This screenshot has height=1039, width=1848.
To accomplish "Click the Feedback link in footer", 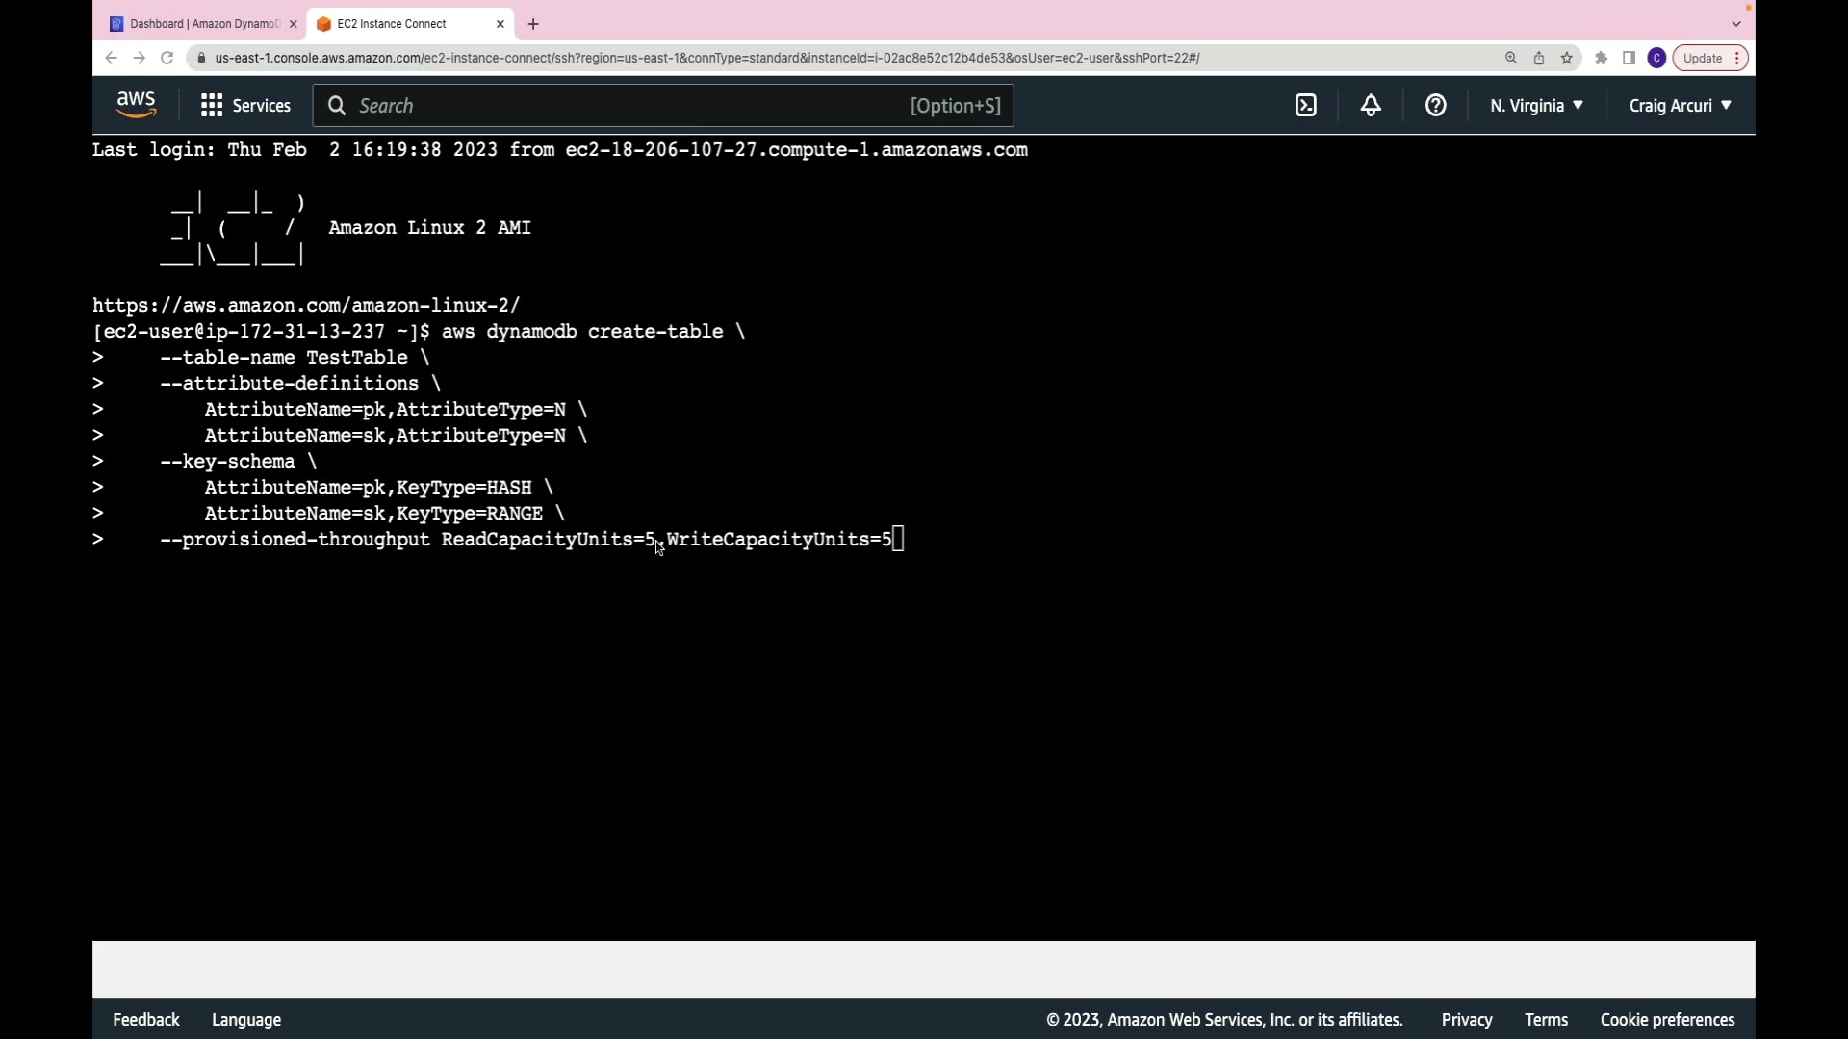I will tap(146, 1020).
